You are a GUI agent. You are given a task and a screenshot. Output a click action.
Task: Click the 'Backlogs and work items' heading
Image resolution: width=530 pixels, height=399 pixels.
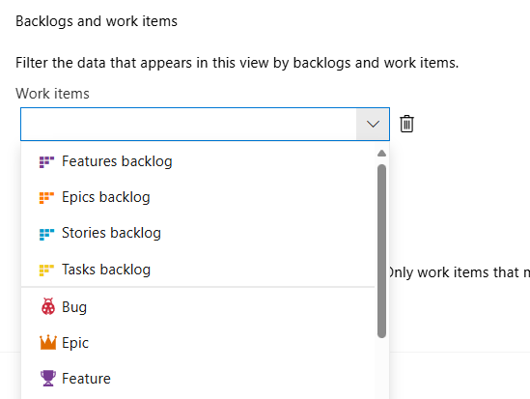click(x=97, y=21)
